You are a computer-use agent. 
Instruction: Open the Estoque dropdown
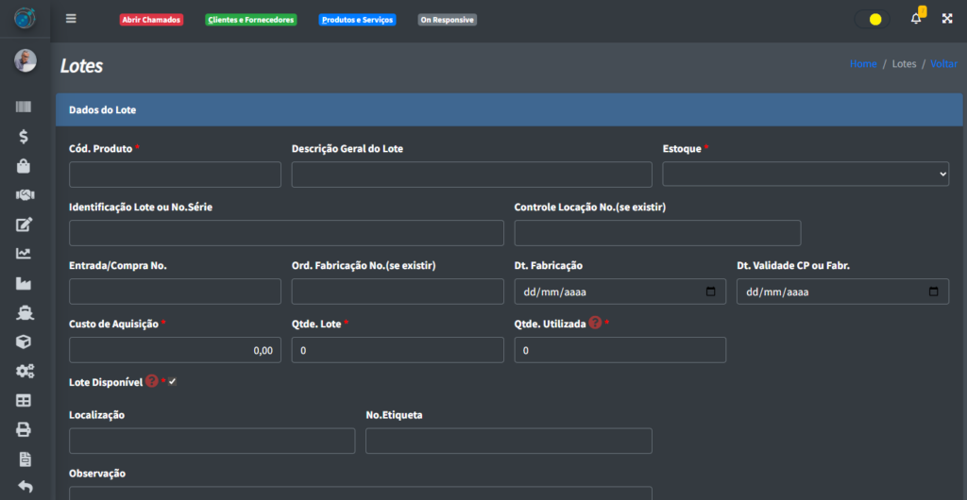click(806, 175)
